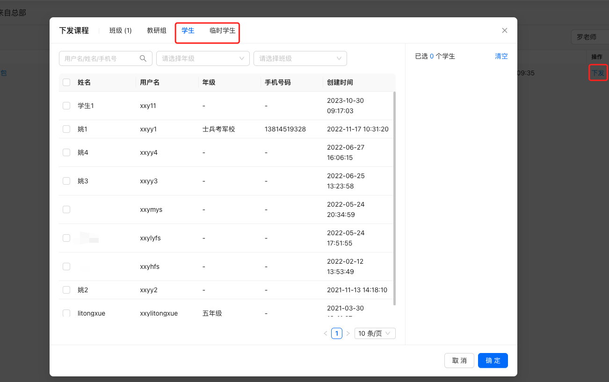The image size is (609, 382).
Task: Click the search magnifier icon
Action: tap(143, 58)
